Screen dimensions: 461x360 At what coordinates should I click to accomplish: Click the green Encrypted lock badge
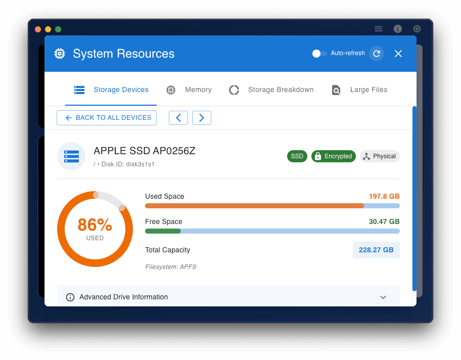[333, 156]
